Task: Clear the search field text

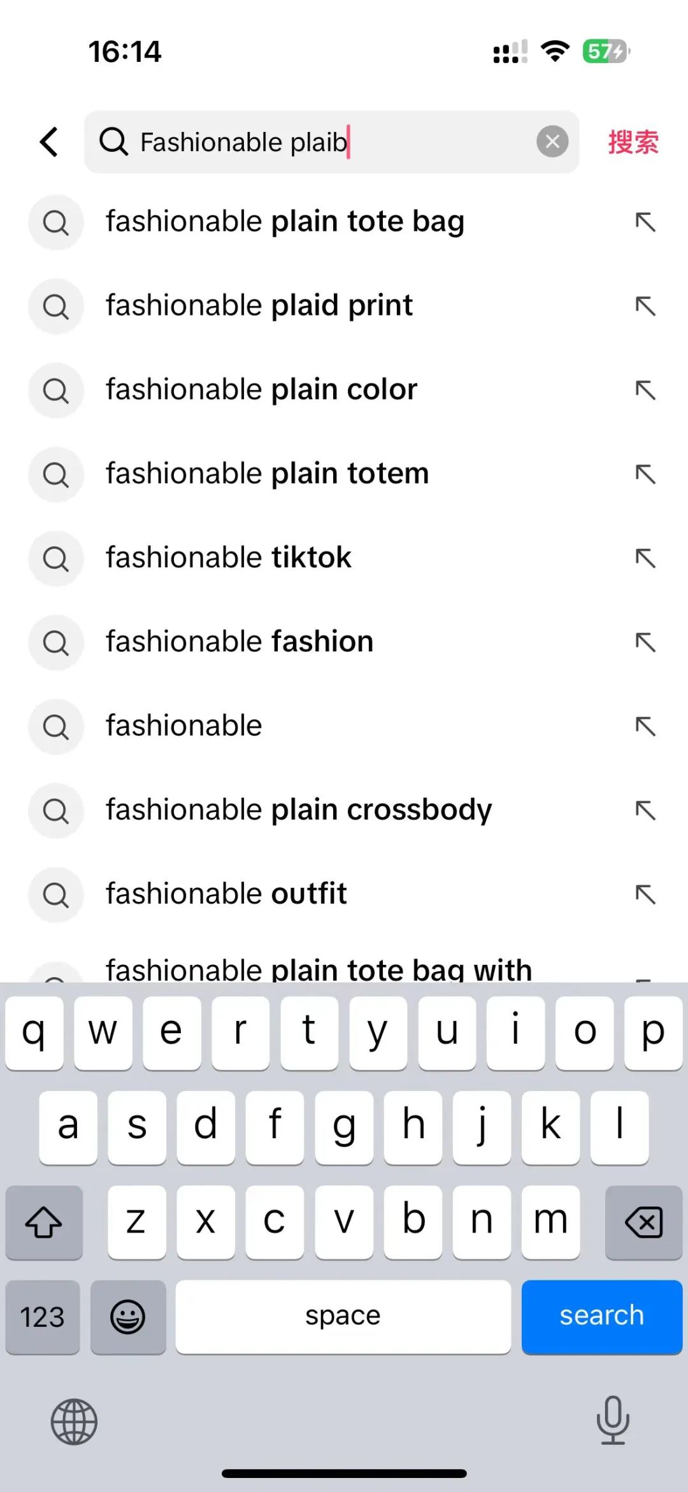Action: [552, 141]
